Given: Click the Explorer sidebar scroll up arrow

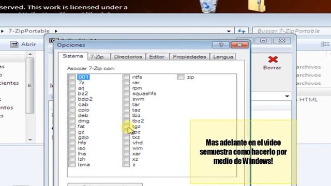Looking at the screenshot, I should (x=30, y=54).
